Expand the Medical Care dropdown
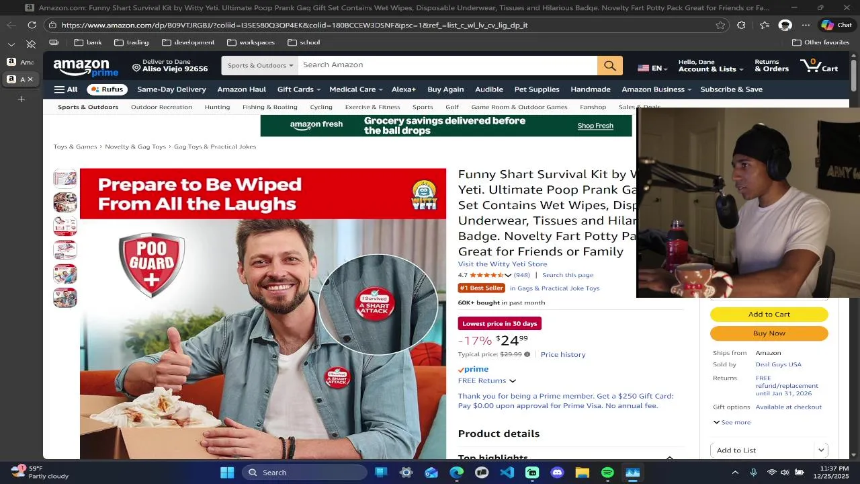Image resolution: width=860 pixels, height=484 pixels. [355, 89]
